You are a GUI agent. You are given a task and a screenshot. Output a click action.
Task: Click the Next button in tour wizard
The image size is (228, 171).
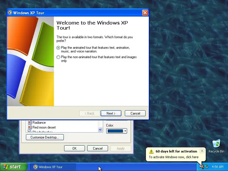111,113
